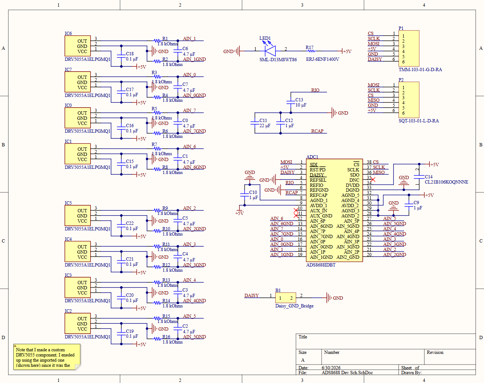Click the C6 4.7 µF capacitor symbol
The height and width of the screenshot is (383, 484).
(178, 51)
